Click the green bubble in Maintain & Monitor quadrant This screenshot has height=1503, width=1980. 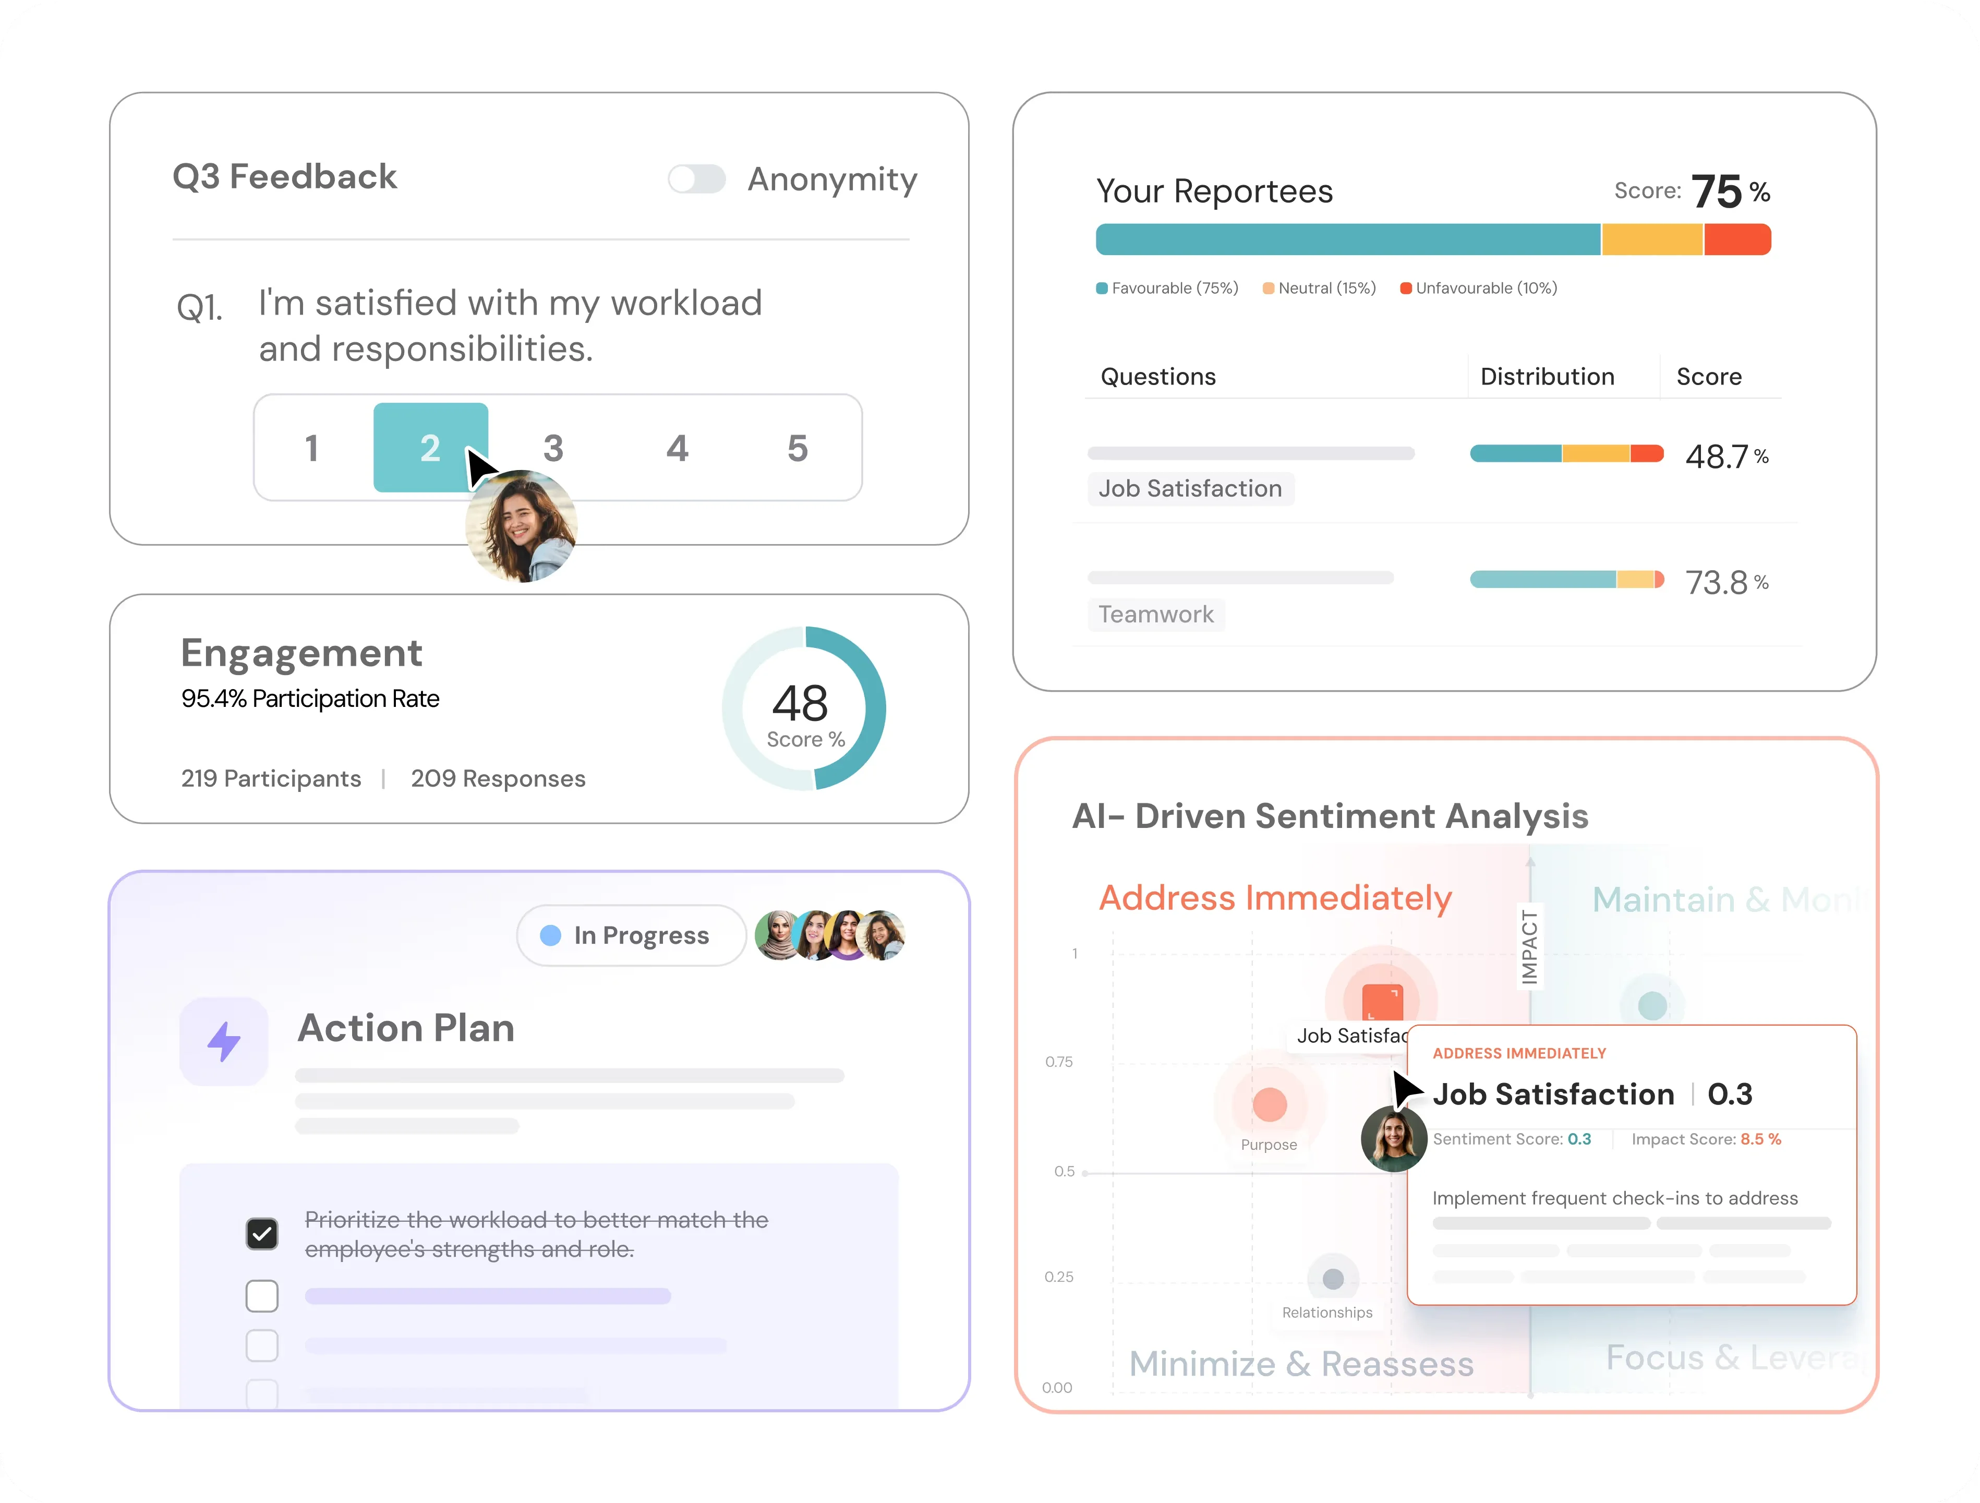(1653, 1004)
